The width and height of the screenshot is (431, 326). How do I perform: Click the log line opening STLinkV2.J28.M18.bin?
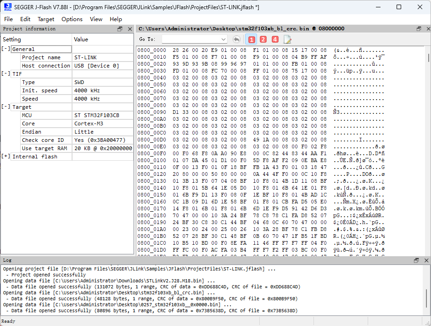(109, 281)
